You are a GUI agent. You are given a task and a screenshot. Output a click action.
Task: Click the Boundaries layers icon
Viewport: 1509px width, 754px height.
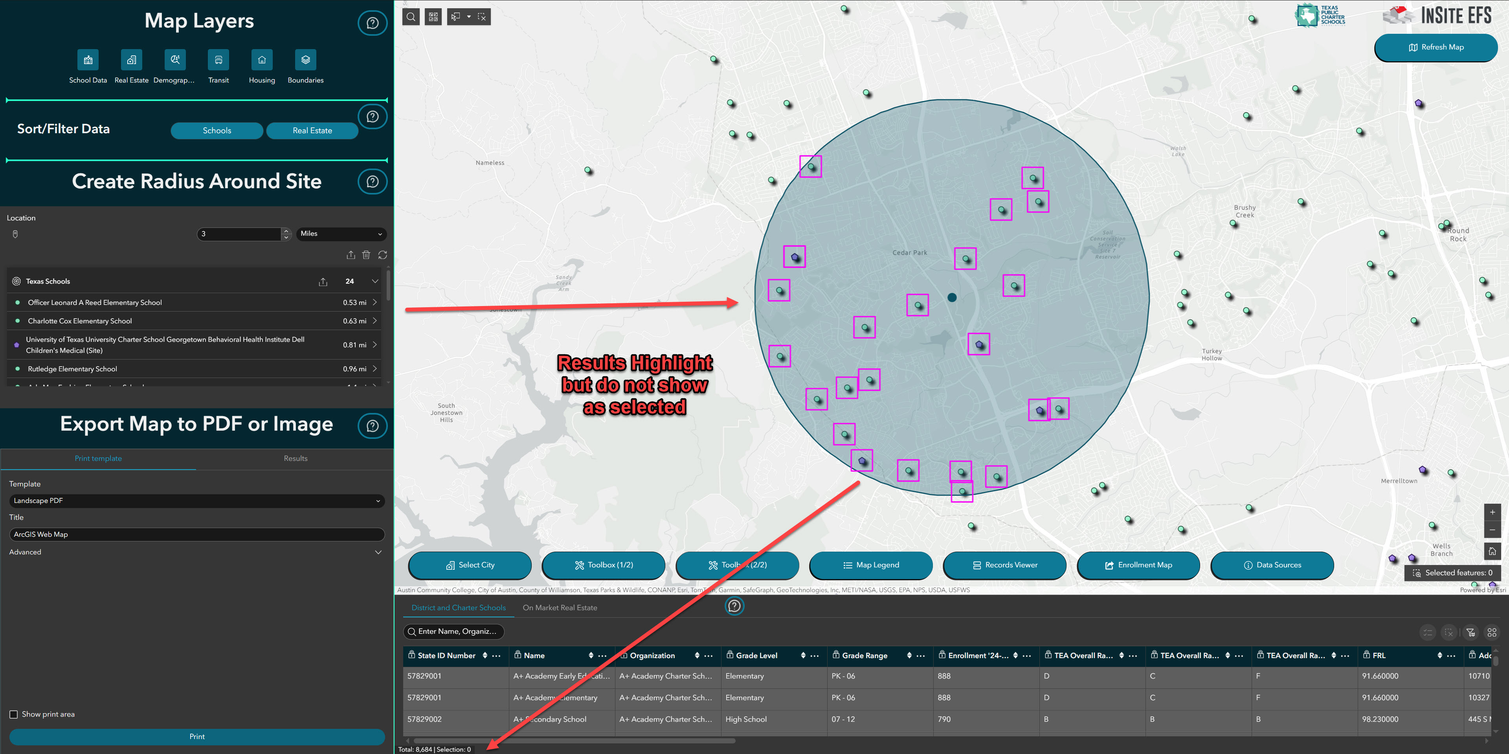click(305, 60)
